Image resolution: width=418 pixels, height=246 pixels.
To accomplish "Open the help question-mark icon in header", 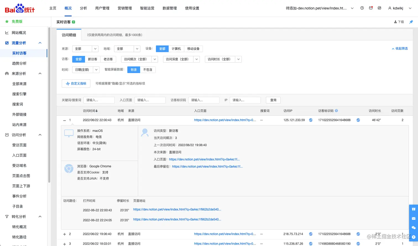I will [x=362, y=8].
